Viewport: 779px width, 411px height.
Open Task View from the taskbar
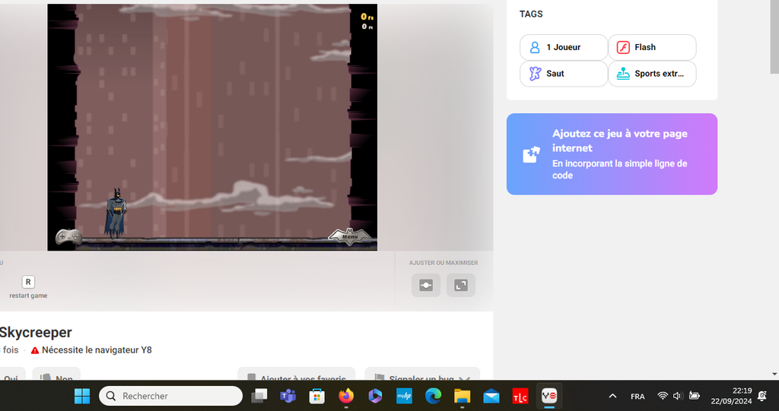click(x=259, y=396)
